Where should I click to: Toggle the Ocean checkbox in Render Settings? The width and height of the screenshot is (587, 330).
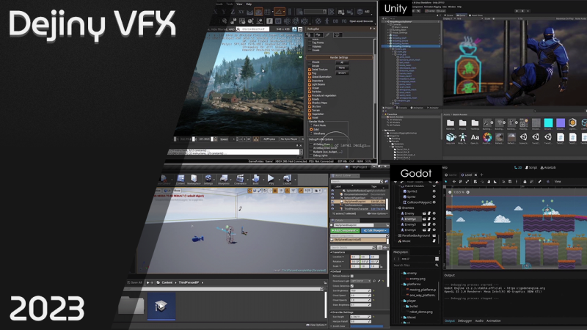(310, 88)
